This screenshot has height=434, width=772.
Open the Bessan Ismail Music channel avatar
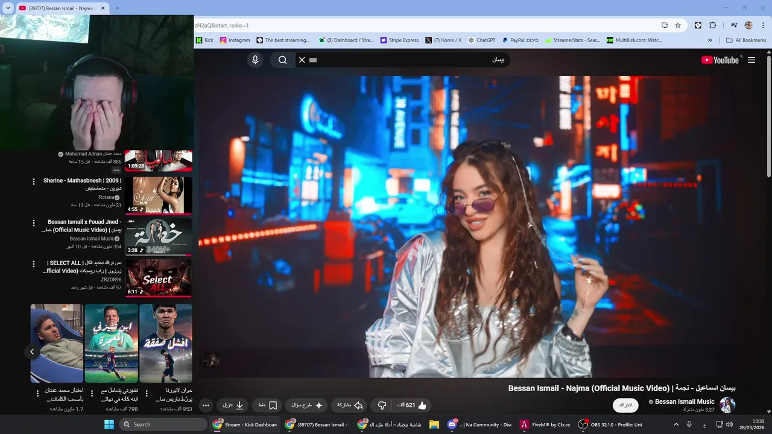(x=727, y=405)
